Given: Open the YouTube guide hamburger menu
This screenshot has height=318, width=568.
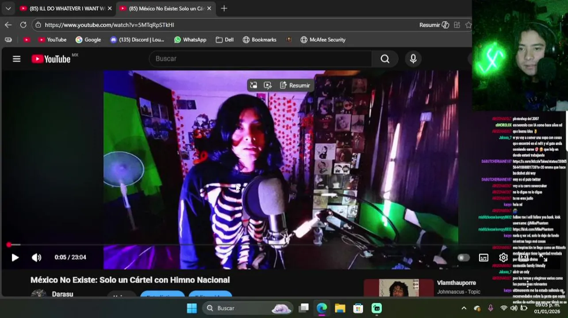Looking at the screenshot, I should coord(16,59).
